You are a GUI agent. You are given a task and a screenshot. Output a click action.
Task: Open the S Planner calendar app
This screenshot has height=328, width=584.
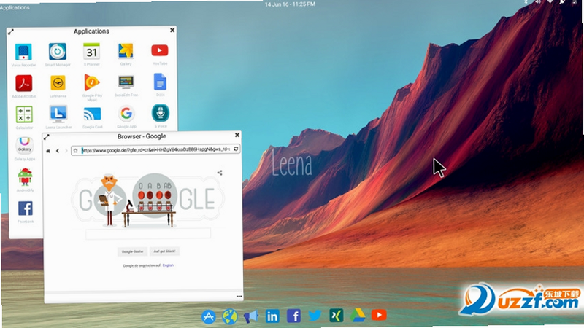[x=92, y=51]
